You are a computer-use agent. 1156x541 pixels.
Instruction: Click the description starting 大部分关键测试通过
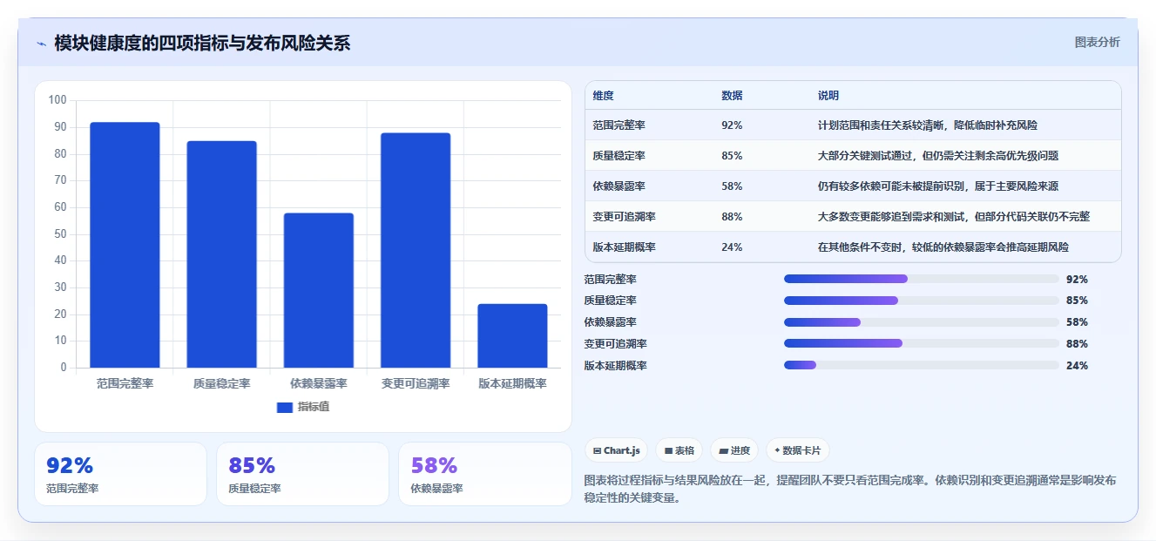(x=938, y=156)
